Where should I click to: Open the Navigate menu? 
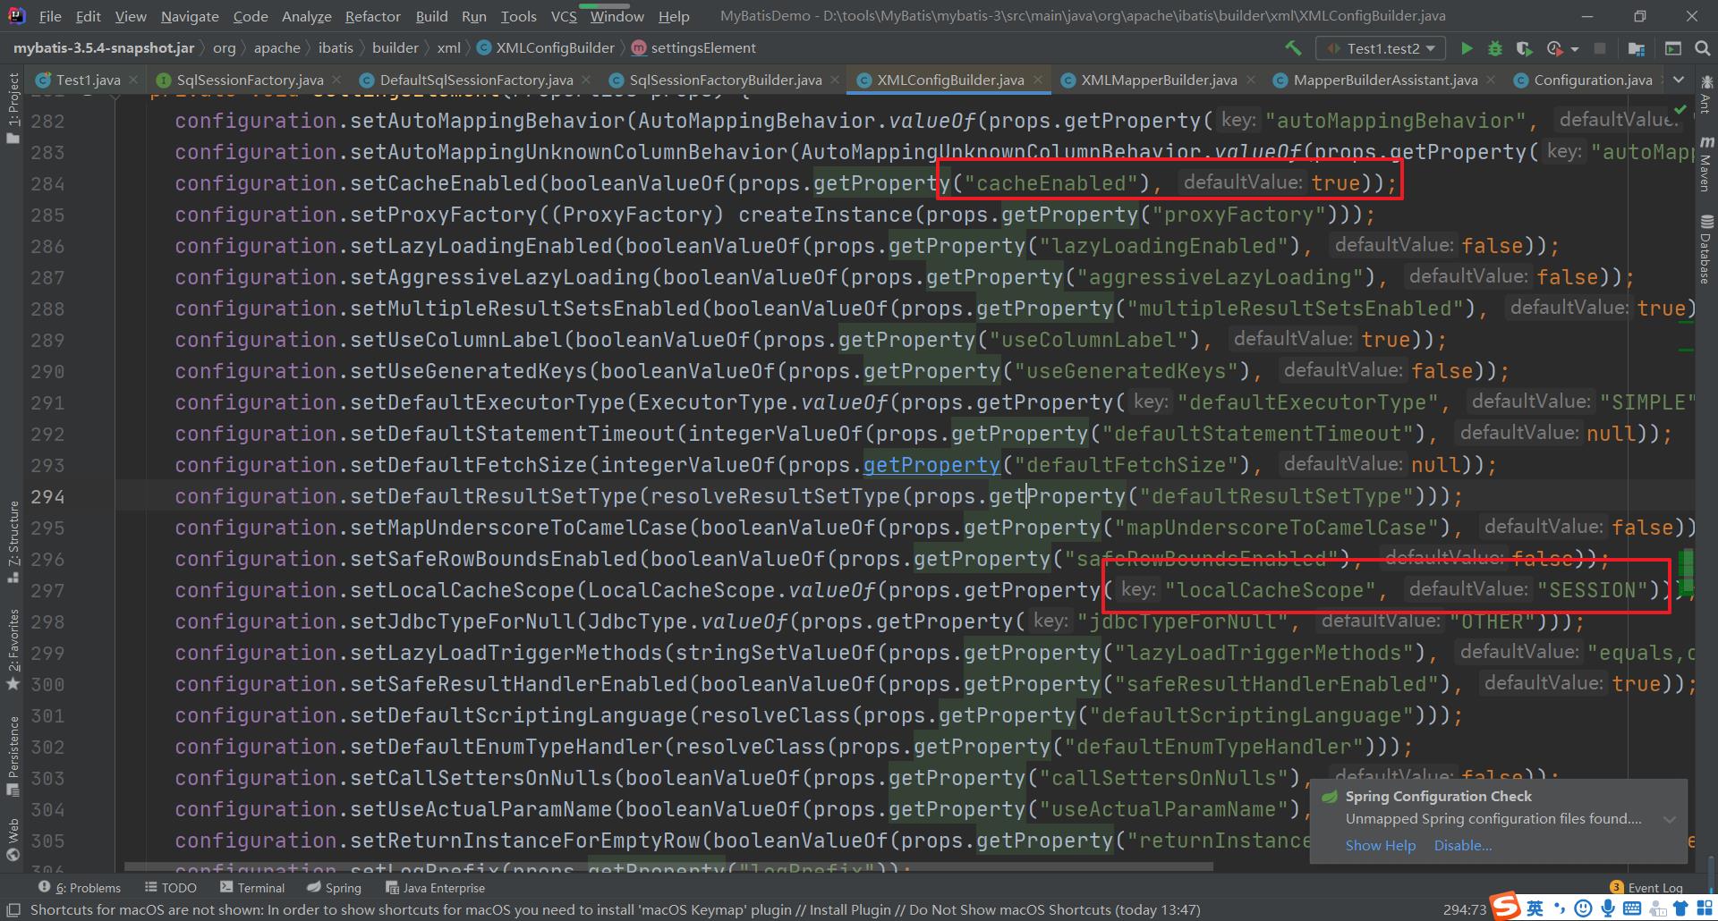click(x=190, y=16)
